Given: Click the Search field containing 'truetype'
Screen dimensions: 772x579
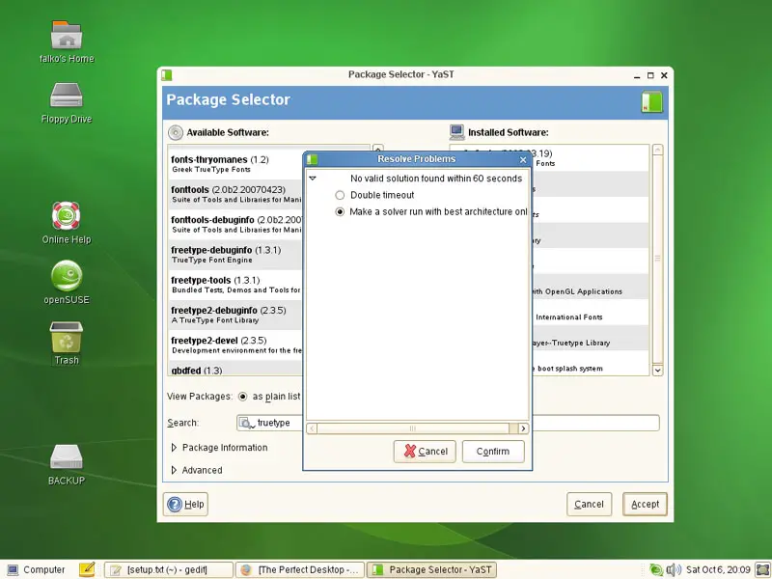Looking at the screenshot, I should point(448,423).
